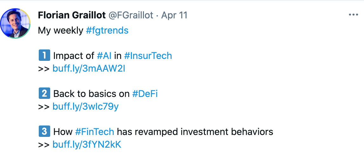Click the #FinTech hashtag
Screen dimensions: 364x154
(x=94, y=132)
